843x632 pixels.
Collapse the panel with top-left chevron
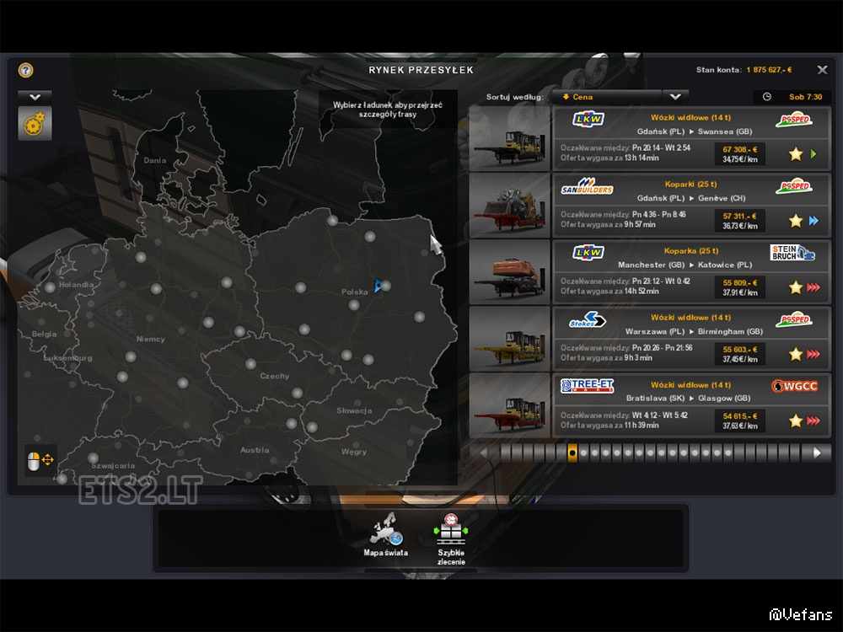click(35, 97)
